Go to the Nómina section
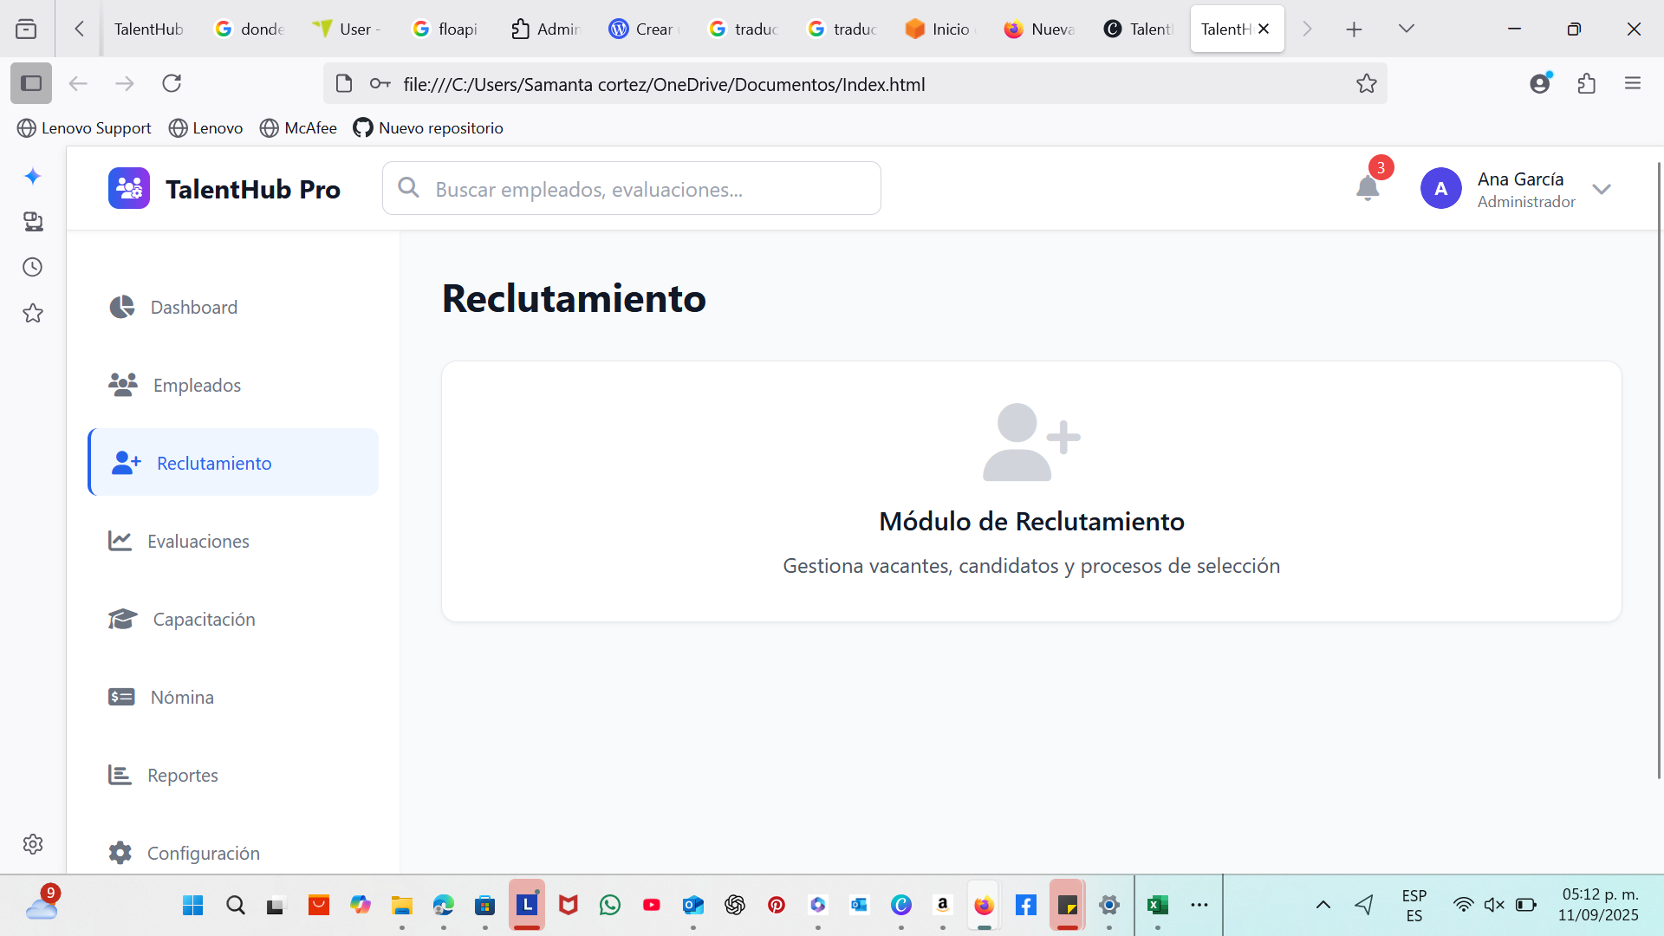Viewport: 1664px width, 936px height. pyautogui.click(x=181, y=697)
